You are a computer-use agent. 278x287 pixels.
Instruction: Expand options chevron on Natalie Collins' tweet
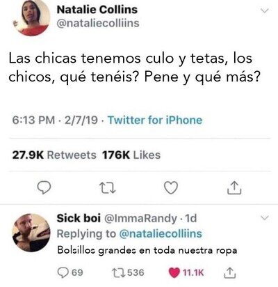tap(264, 10)
